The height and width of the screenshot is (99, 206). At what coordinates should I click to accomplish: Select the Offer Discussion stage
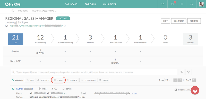[115, 39]
